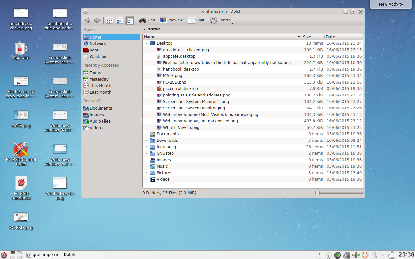Expand the Downloads folder

[146, 141]
